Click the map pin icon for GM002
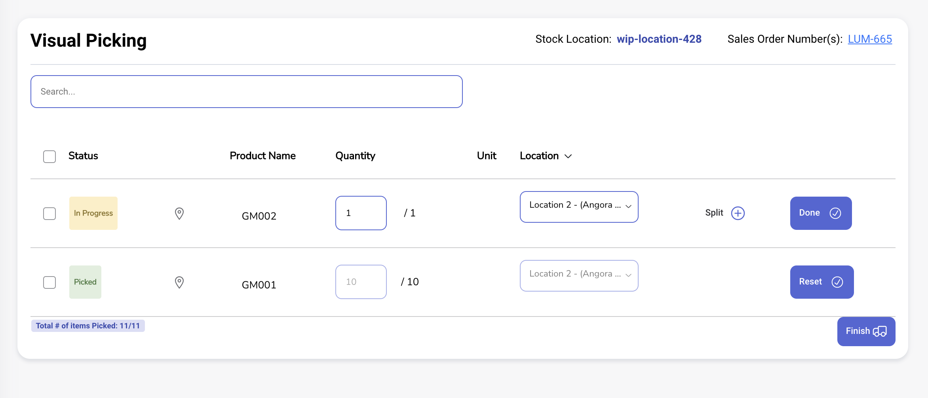 (179, 214)
